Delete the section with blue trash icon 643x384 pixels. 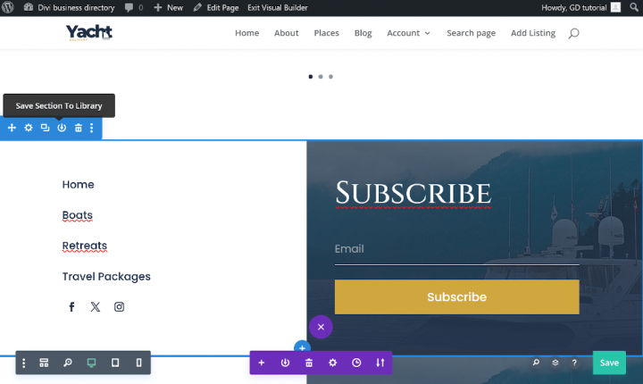pyautogui.click(x=78, y=128)
